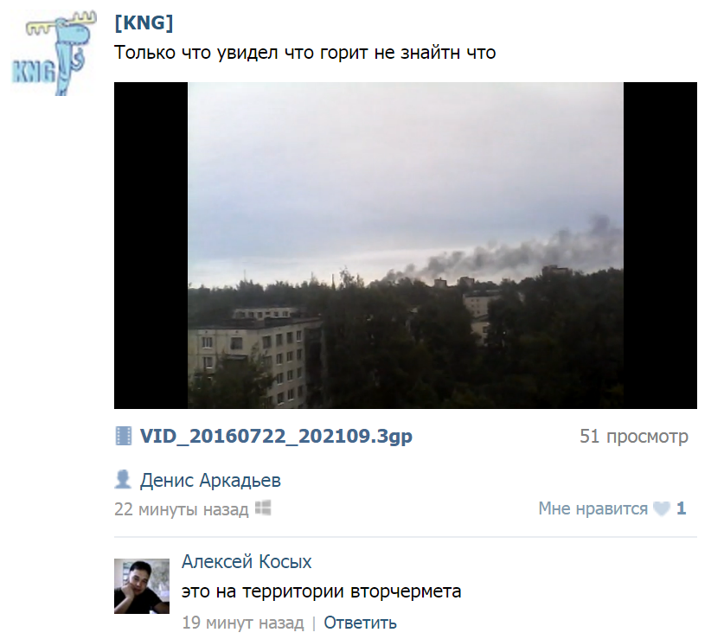Click the Windows platform icon
Image resolution: width=711 pixels, height=639 pixels.
(x=263, y=508)
